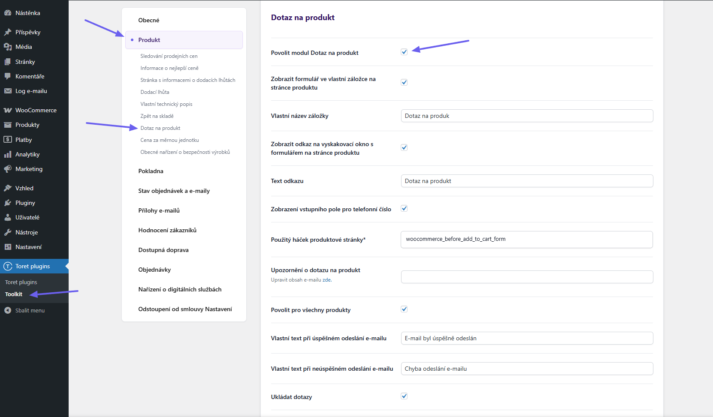
Task: Open the Média library icon
Action: tap(9, 47)
